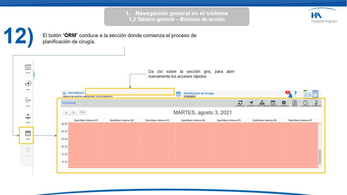Open the URG emergency sidebar icon

28,84
